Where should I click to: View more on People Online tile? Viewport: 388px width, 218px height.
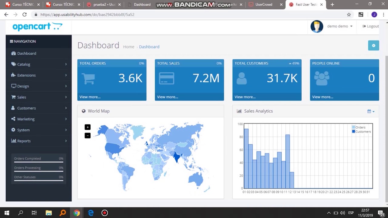(323, 97)
